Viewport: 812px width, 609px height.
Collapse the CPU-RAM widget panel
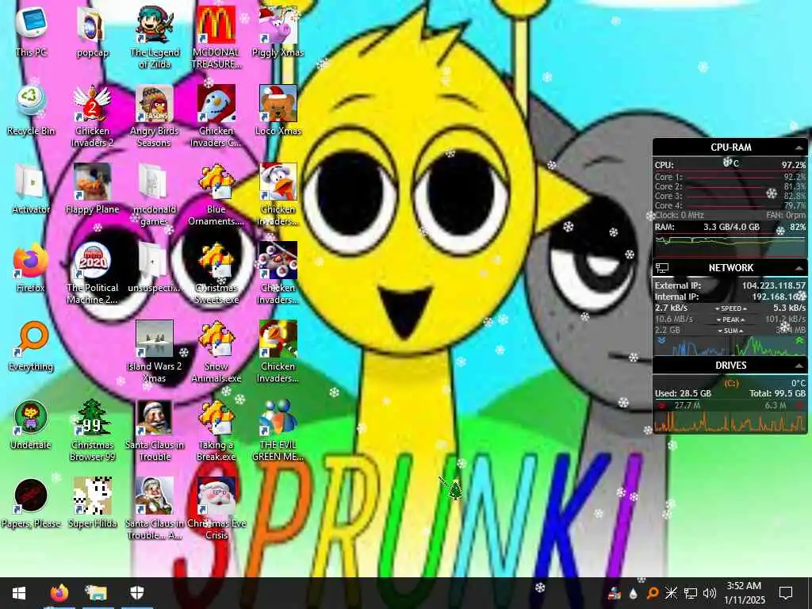coord(799,147)
